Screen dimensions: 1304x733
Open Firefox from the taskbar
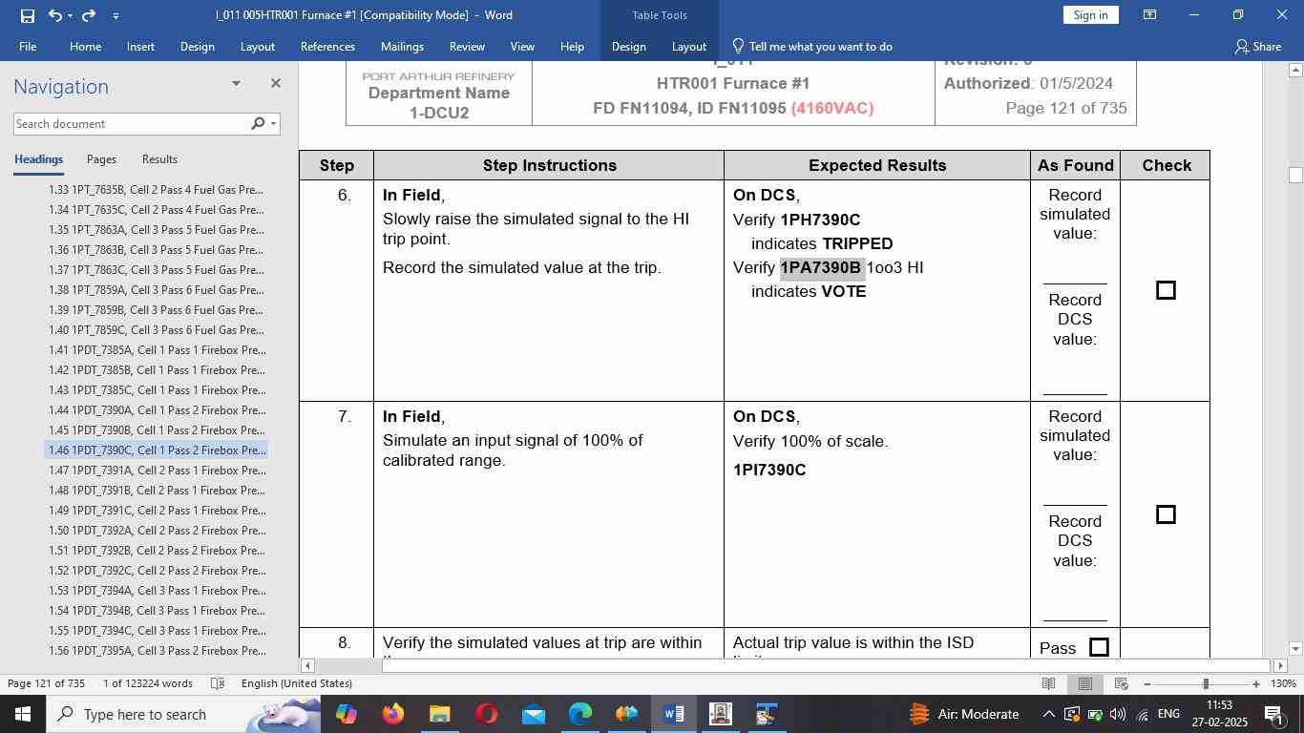coord(392,714)
